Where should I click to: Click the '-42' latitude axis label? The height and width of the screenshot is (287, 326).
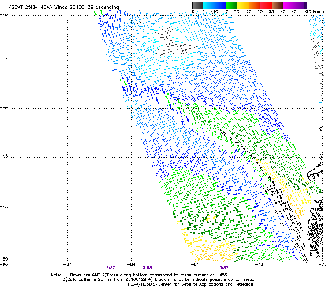(x=4, y=60)
